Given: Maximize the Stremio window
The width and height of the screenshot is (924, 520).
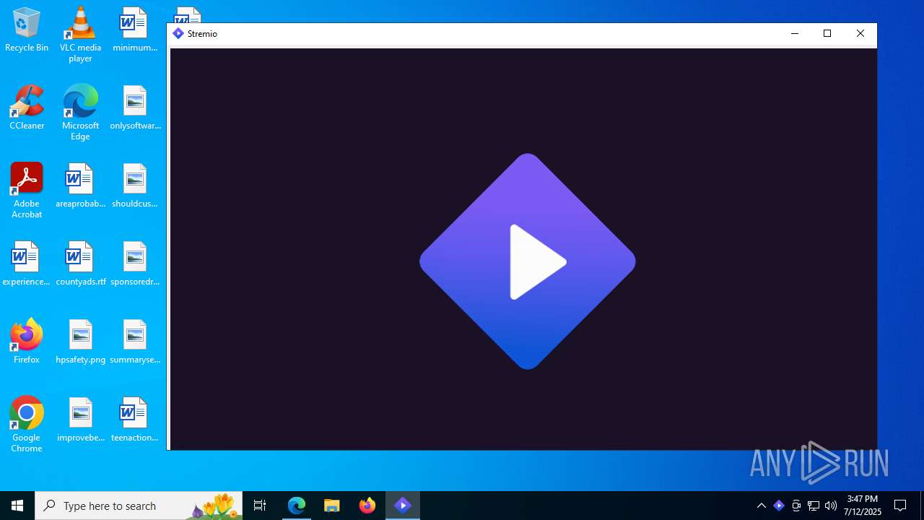Looking at the screenshot, I should pyautogui.click(x=827, y=34).
